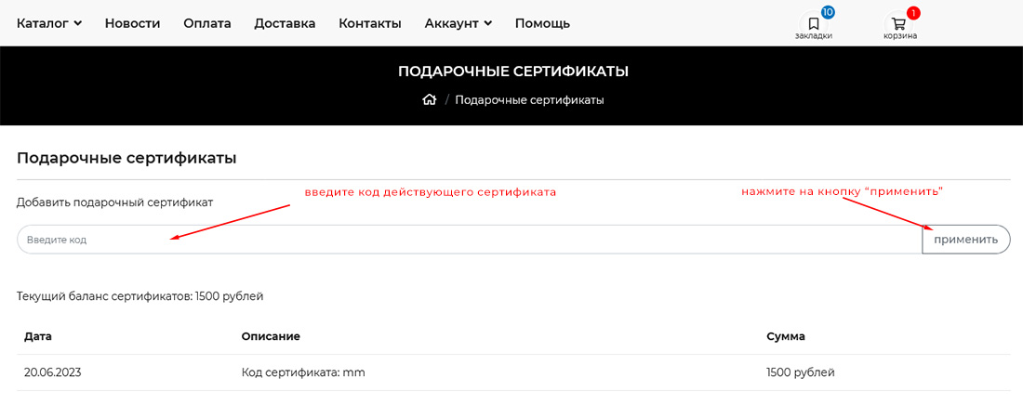
Task: Click the blue bookmarks counter badge
Action: pyautogui.click(x=828, y=12)
